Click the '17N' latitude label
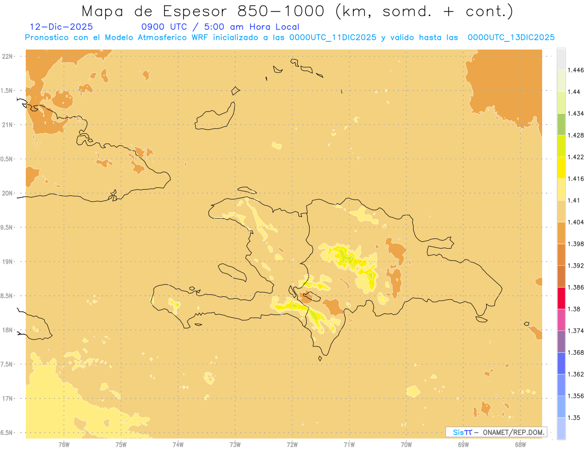584x451 pixels. tap(7, 398)
